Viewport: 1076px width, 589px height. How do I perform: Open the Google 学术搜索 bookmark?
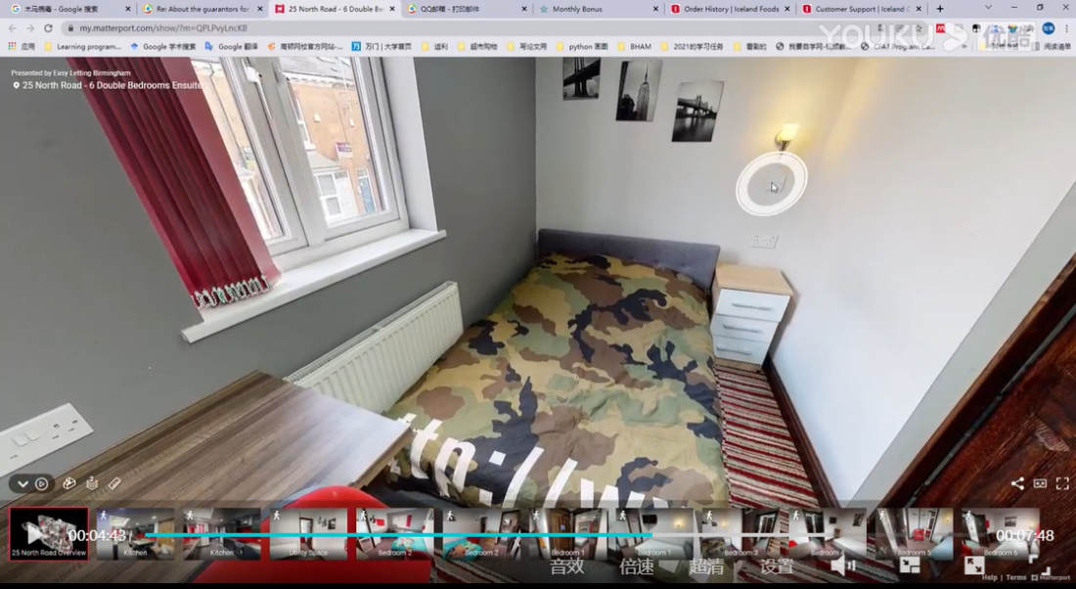point(162,47)
